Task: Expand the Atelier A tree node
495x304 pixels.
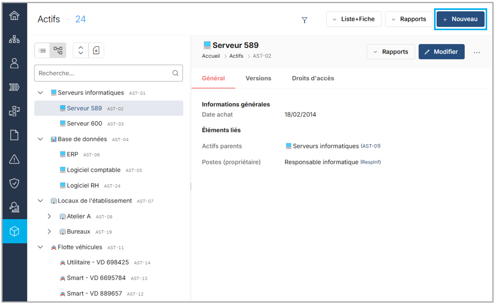Action: [49, 217]
